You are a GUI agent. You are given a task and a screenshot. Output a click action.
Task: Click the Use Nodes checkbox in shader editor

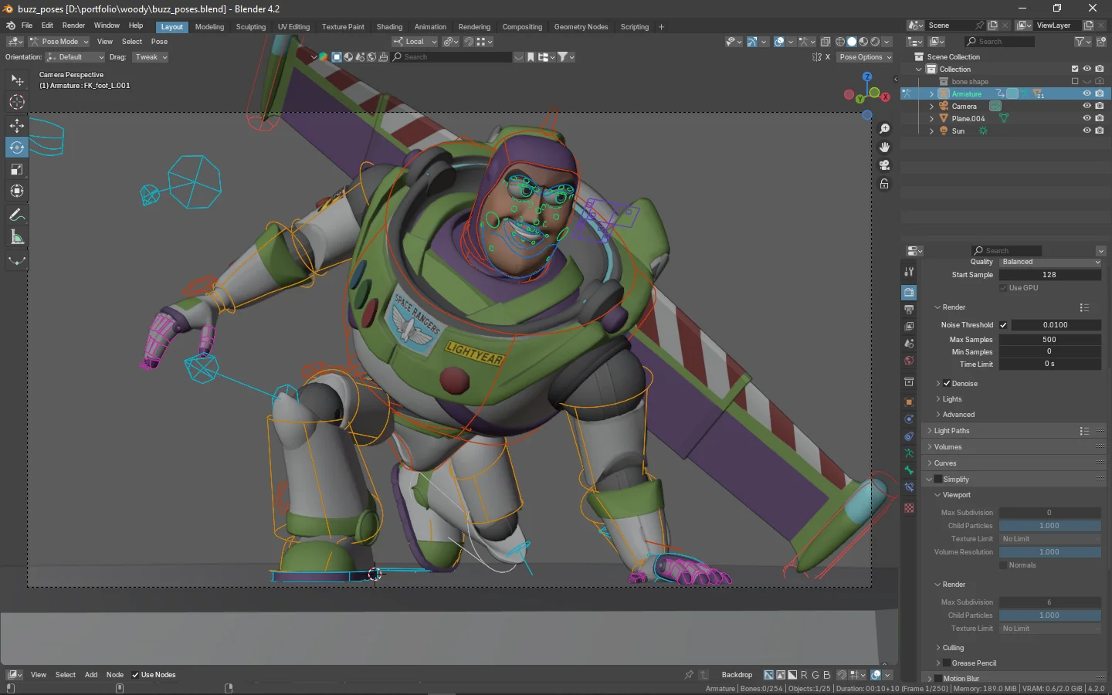point(136,674)
